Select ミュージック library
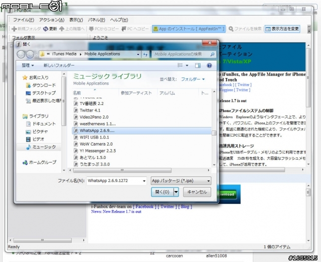The height and width of the screenshot is (262, 321). point(41,147)
